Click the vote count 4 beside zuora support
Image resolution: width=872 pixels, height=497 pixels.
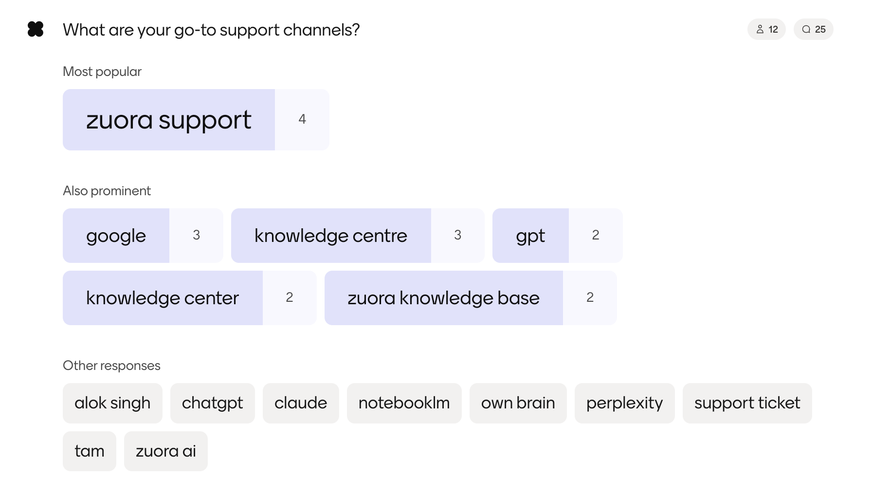(x=302, y=120)
